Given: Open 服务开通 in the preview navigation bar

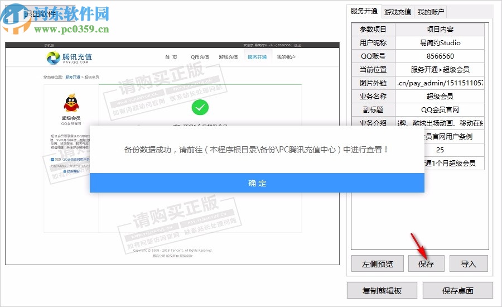Looking at the screenshot, I should pos(257,57).
